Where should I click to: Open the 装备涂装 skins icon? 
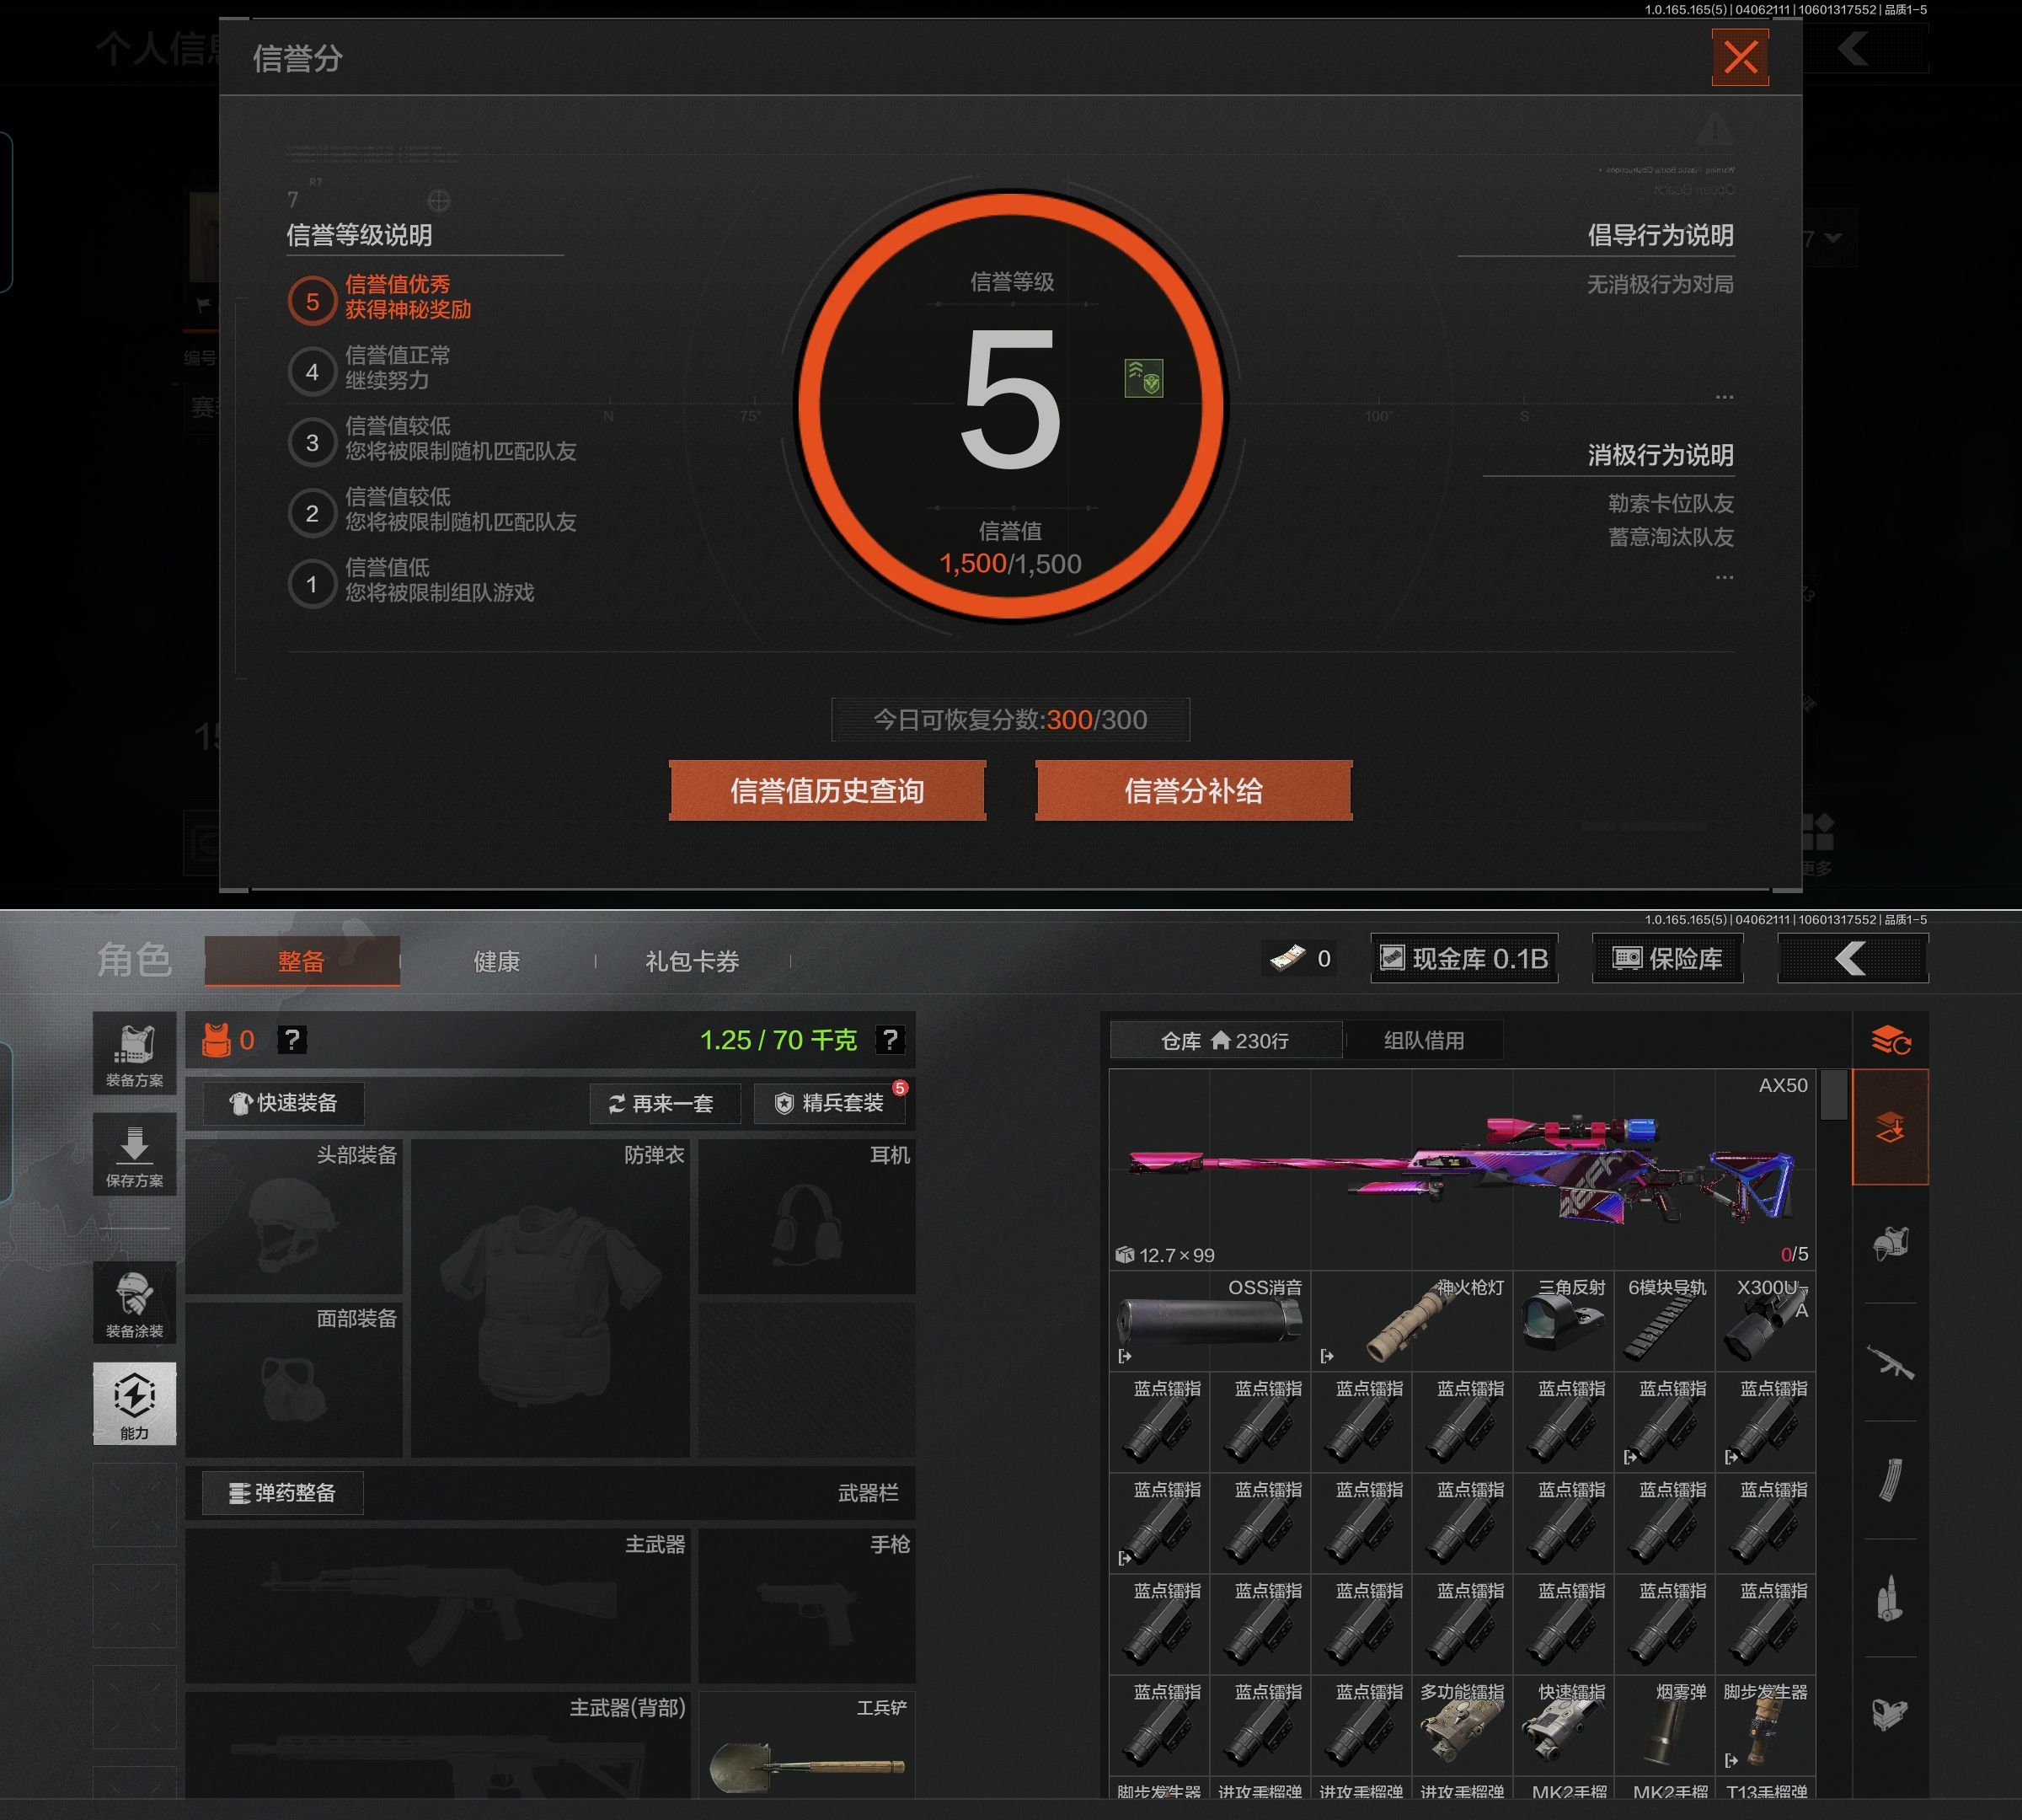134,1303
